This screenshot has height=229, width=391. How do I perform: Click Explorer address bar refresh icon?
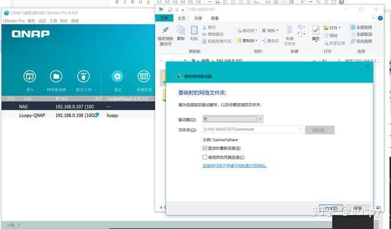point(324,60)
